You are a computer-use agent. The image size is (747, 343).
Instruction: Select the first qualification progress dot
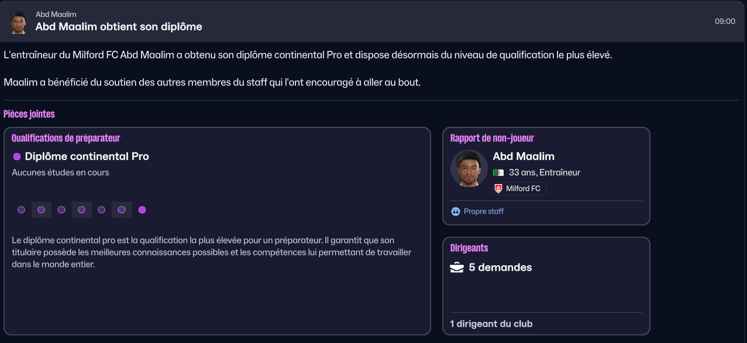[x=22, y=210]
